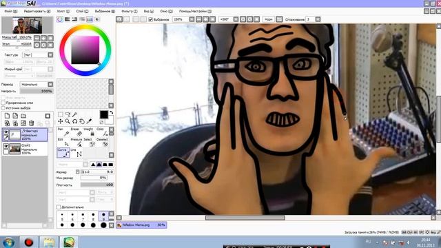The height and width of the screenshot is (248, 441).
Task: Open the Сглаживание stabilizer dropdown
Action: [318, 19]
